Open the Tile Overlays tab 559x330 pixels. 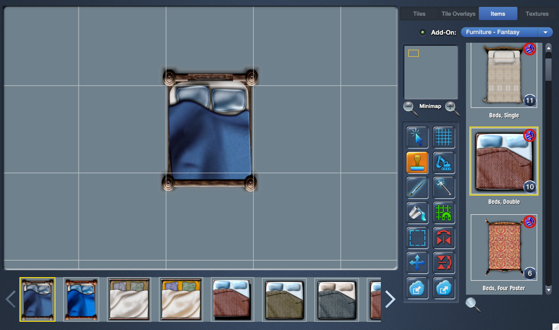[458, 14]
